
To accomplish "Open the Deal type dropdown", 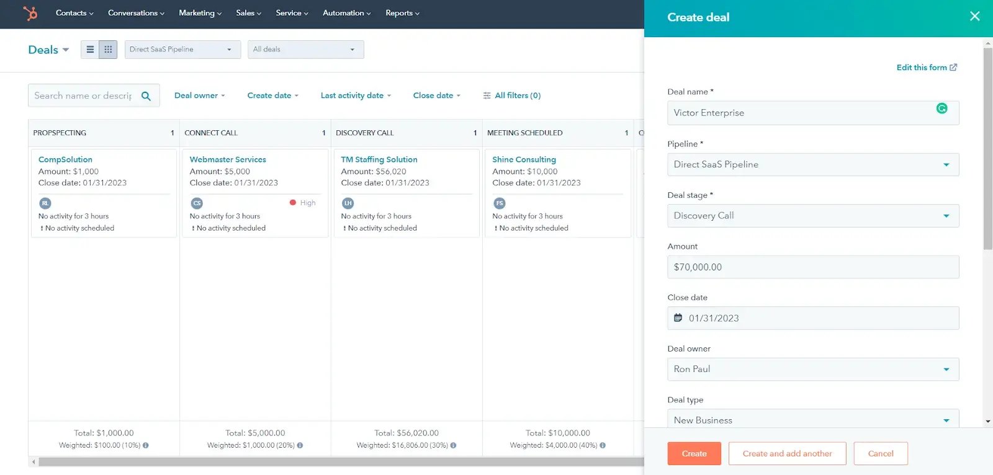I will coord(813,419).
